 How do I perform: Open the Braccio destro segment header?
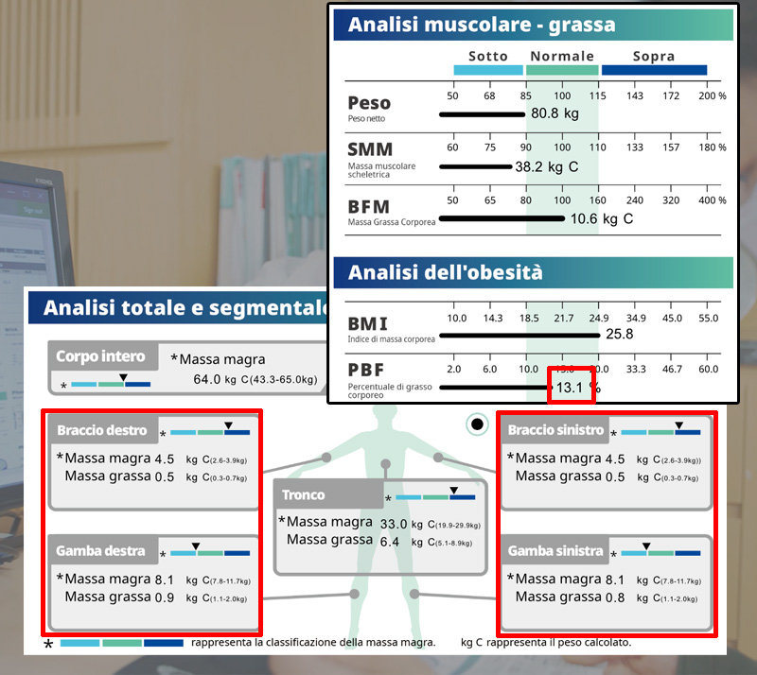coord(102,430)
